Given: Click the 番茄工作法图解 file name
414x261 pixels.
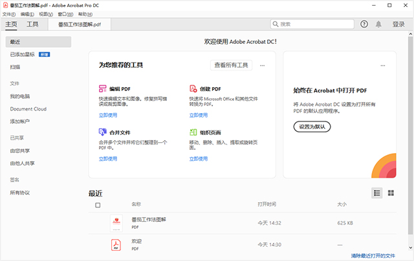Looking at the screenshot, I should click(x=149, y=220).
